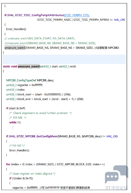
Task: Click unsecure_sram3 in the static void definition
Action: (29, 66)
